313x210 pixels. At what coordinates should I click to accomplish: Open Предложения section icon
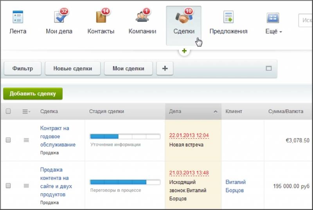(x=228, y=18)
